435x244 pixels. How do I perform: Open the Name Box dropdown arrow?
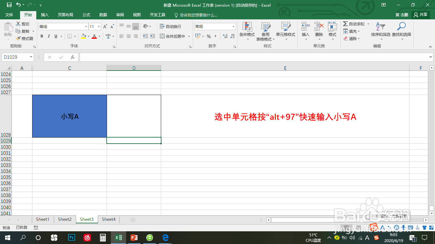point(31,57)
